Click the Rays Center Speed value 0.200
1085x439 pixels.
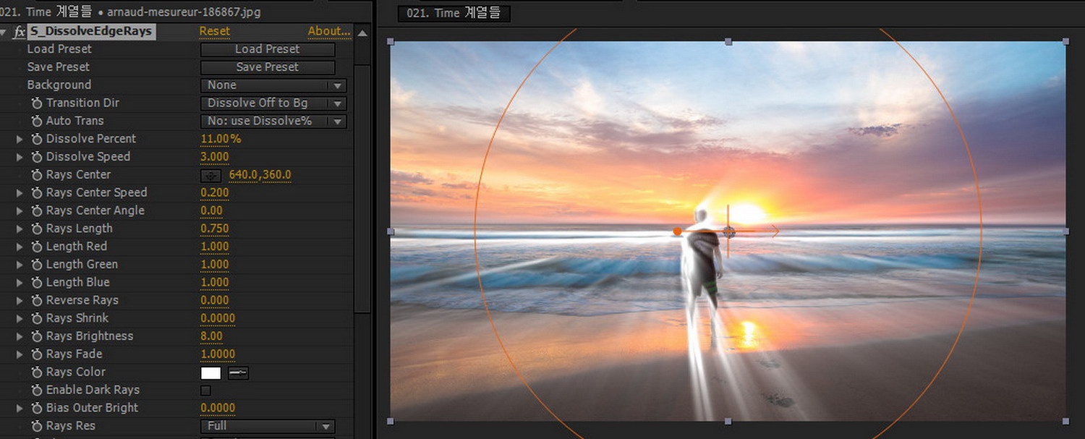tap(214, 193)
